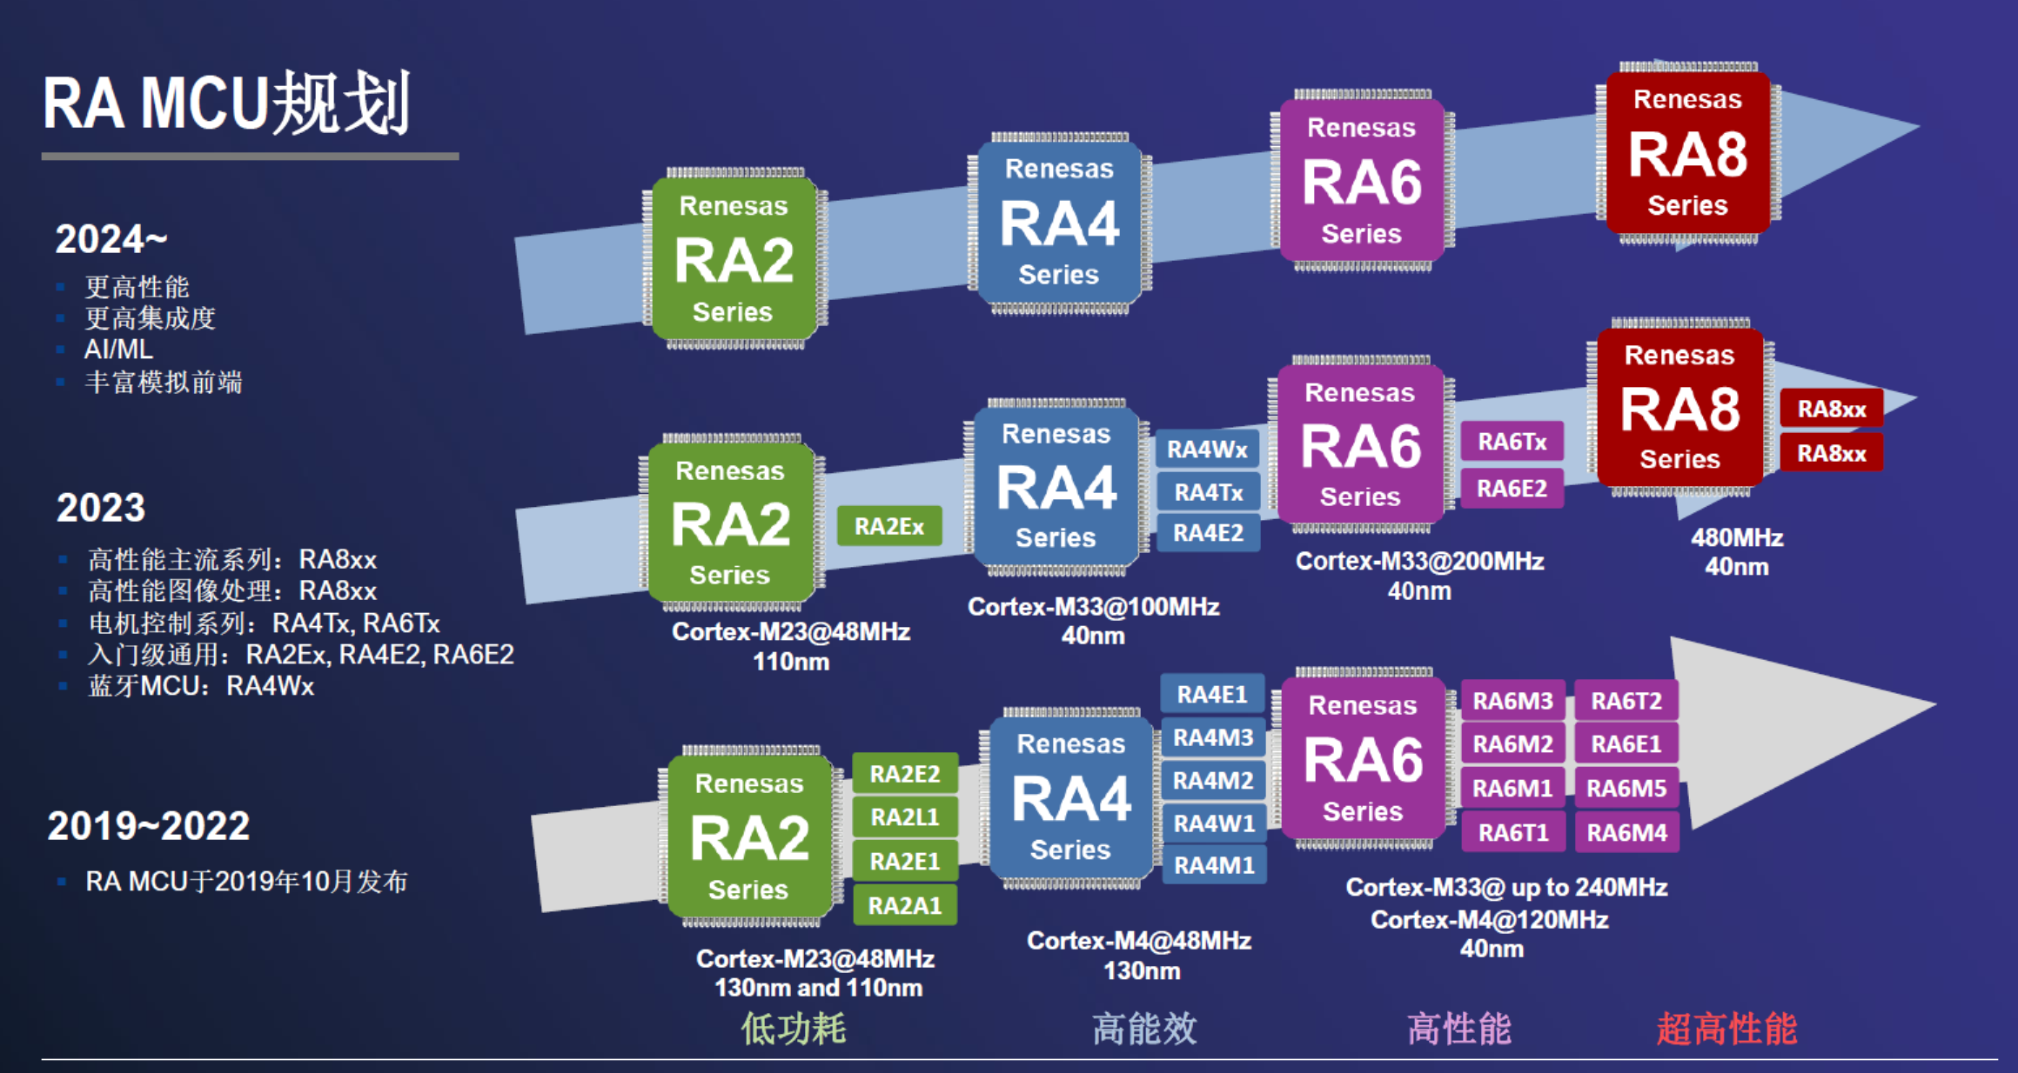Select the RA6M5 product box
The image size is (2018, 1073).
point(1626,789)
